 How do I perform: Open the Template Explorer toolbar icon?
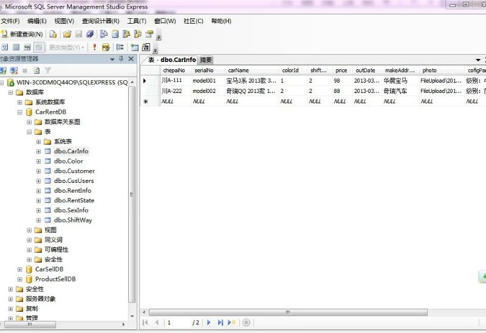tap(138, 34)
